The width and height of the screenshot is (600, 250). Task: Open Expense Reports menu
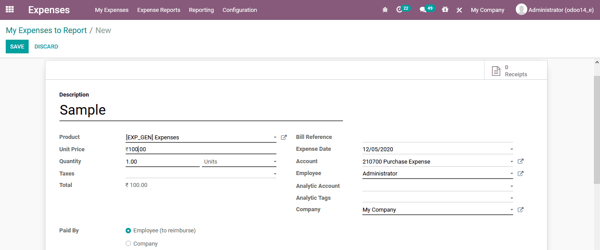[x=159, y=10]
